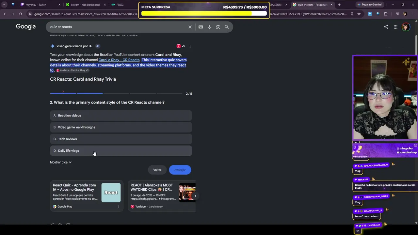Open AI overview three-dot options
The height and width of the screenshot is (235, 418).
[x=190, y=46]
